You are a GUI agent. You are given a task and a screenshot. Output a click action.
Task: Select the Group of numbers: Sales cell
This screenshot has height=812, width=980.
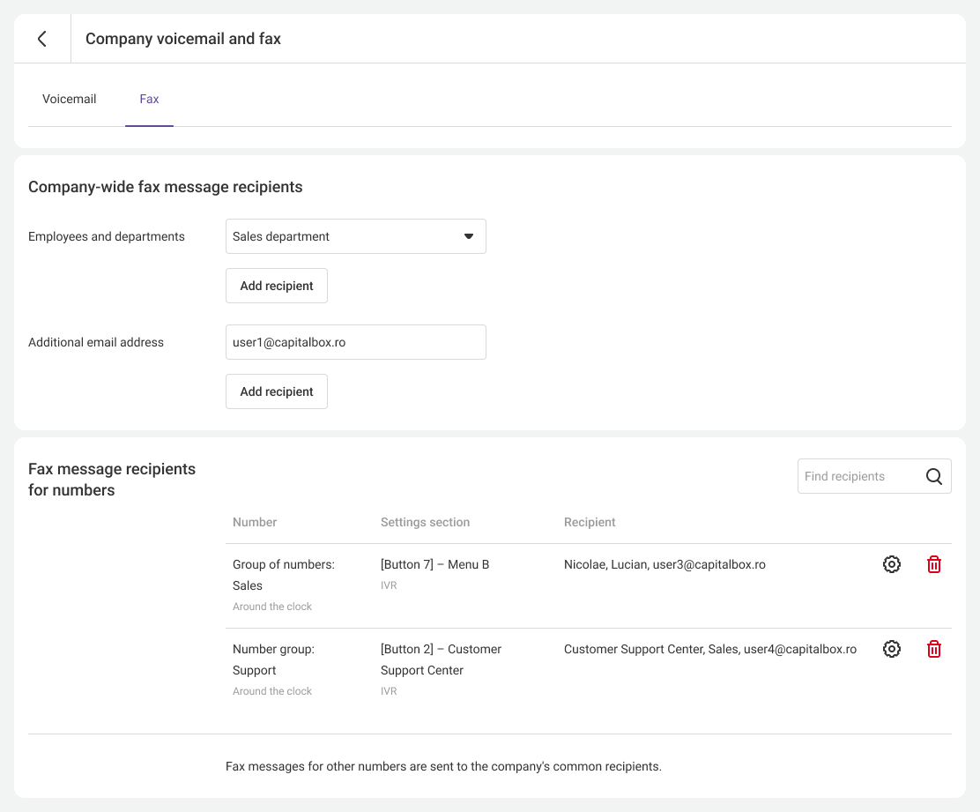click(283, 575)
